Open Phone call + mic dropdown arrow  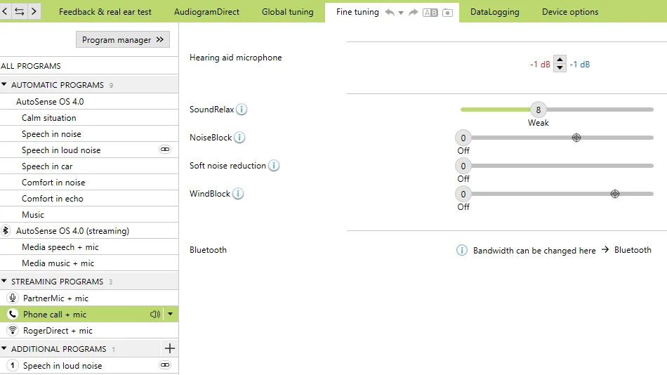click(170, 314)
